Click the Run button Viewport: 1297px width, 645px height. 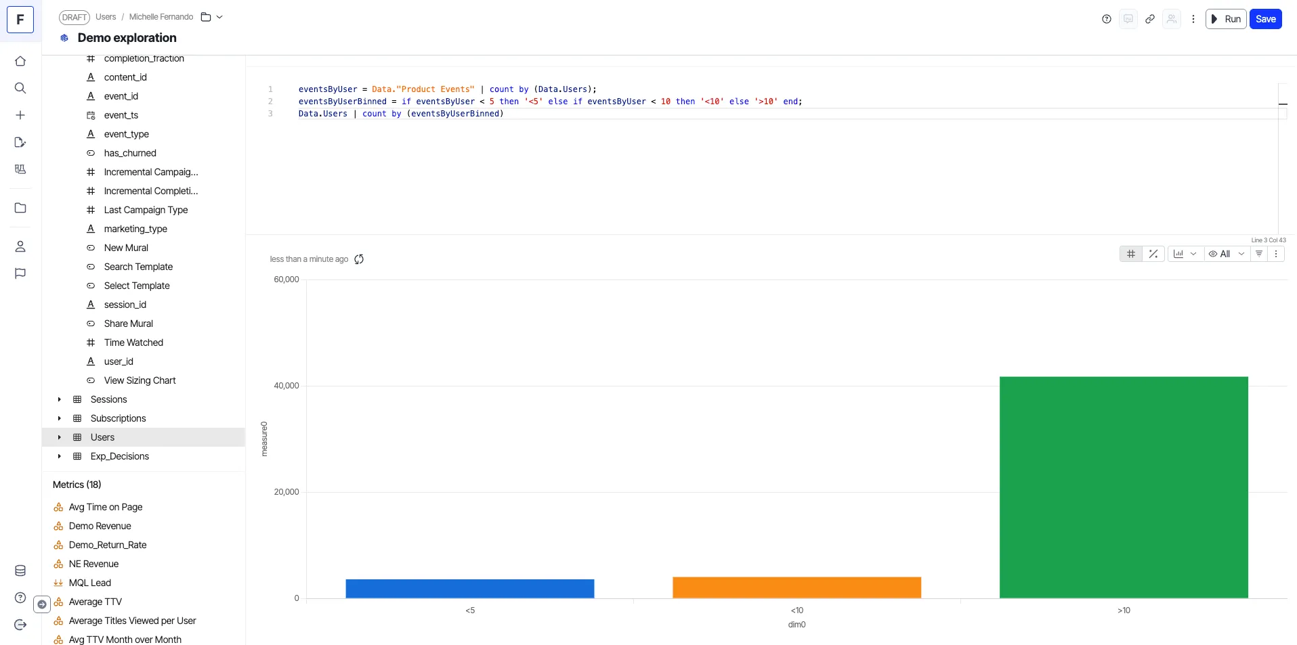coord(1226,19)
